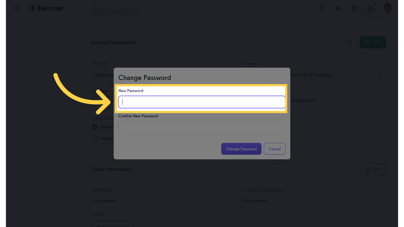Open the apps grid icon
This screenshot has height=227, width=404.
pyautogui.click(x=354, y=8)
